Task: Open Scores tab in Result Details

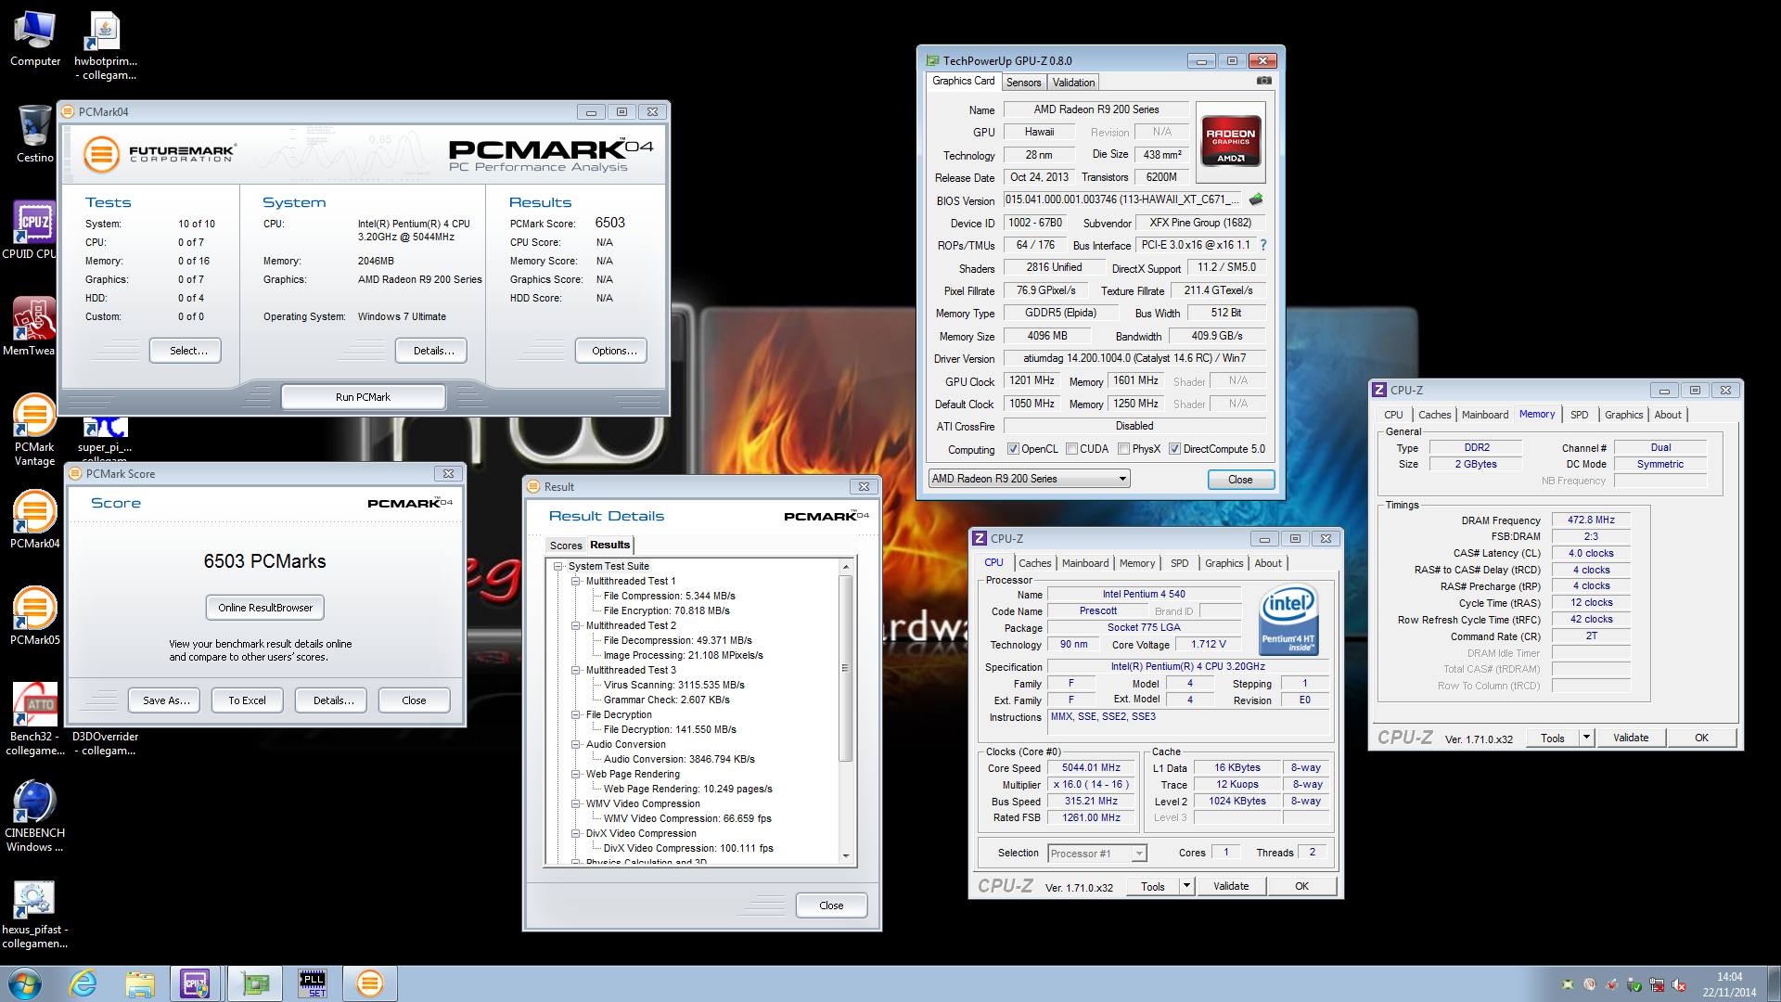Action: point(566,546)
